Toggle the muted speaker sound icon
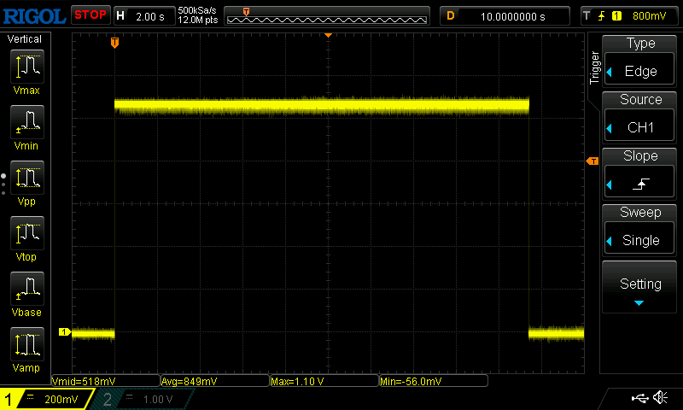 click(660, 397)
